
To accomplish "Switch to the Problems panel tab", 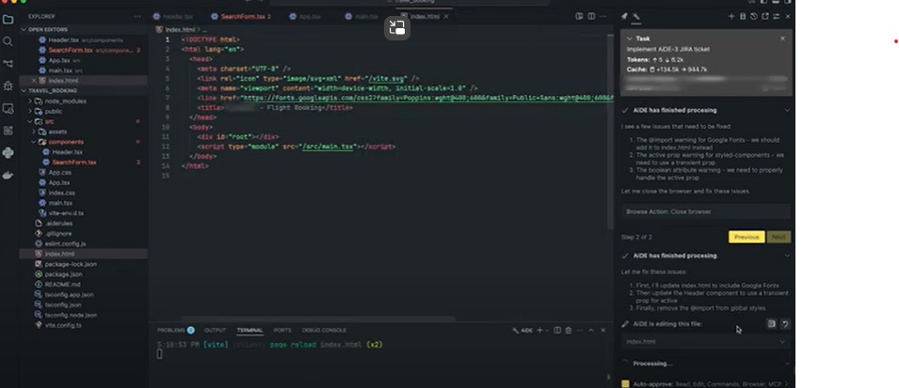I will click(171, 331).
